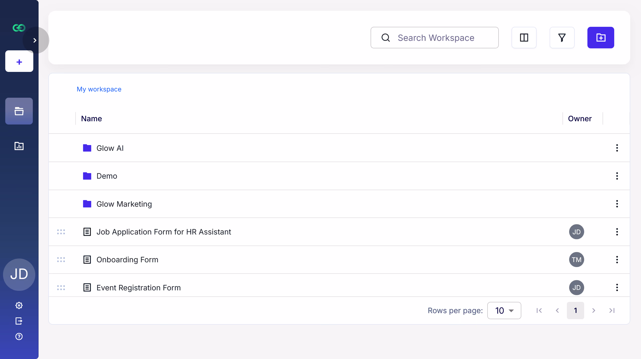This screenshot has height=359, width=641.
Task: Click the green logo in the sidebar
Action: coord(19,28)
